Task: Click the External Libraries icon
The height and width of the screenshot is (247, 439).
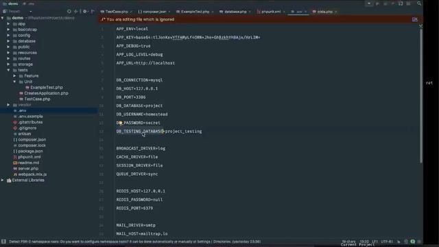Action: (x=9, y=180)
